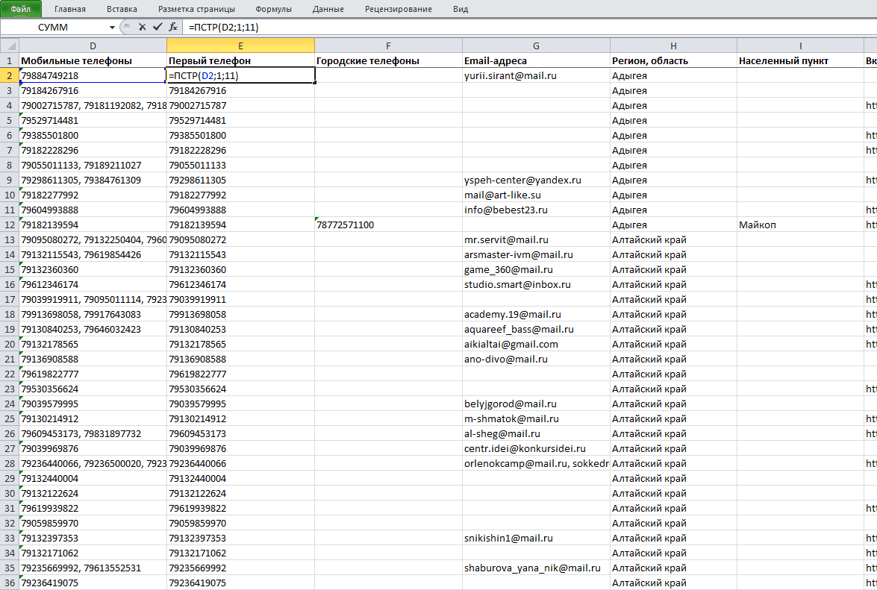The image size is (877, 590).
Task: Click column E cell 79184267916
Action: coord(240,90)
